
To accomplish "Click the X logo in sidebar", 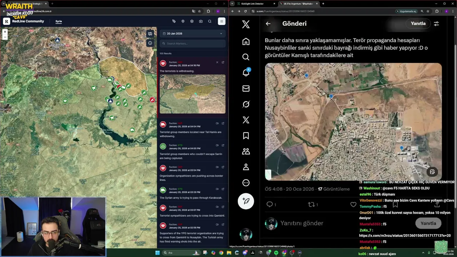I will 246,24.
